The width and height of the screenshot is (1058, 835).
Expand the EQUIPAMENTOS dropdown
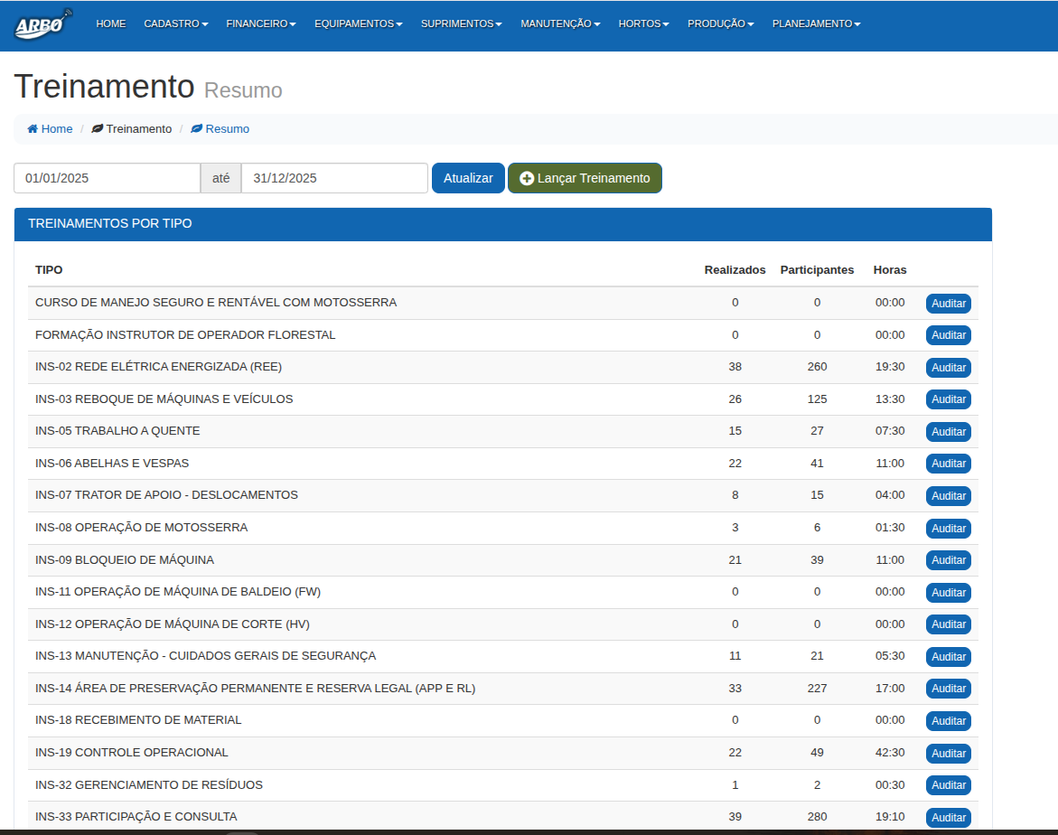tap(358, 24)
